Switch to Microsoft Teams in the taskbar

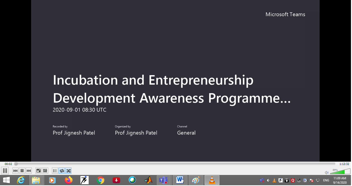[x=164, y=180]
